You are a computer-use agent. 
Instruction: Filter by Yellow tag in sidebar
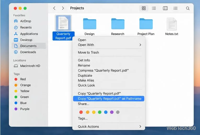point(22,91)
